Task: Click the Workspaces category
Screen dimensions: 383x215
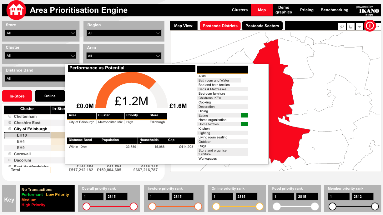Action: tap(208, 158)
